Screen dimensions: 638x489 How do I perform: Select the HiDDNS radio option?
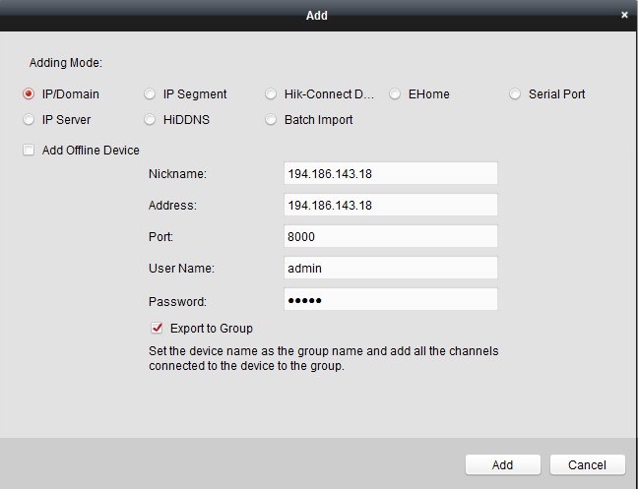point(150,120)
